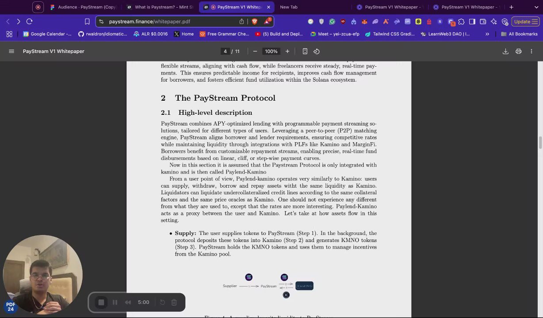Screen dimensions: 543x318
Task: Open Brave Rewards triangle icon
Action: [x=267, y=21]
